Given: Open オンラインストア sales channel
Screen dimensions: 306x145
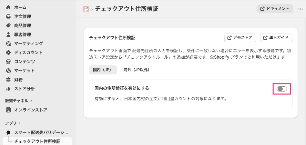Looking at the screenshot, I should 31,110.
